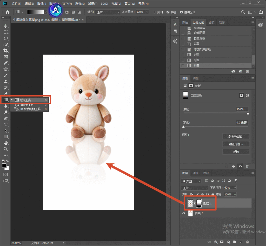Open the layer filter 类型 dropdown

(191, 181)
